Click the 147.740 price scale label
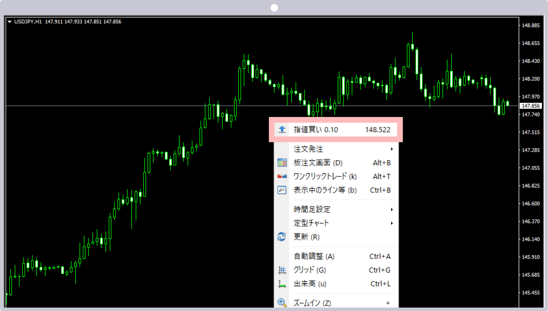 [531, 114]
